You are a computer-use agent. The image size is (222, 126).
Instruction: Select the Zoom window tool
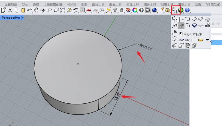(x=56, y=10)
